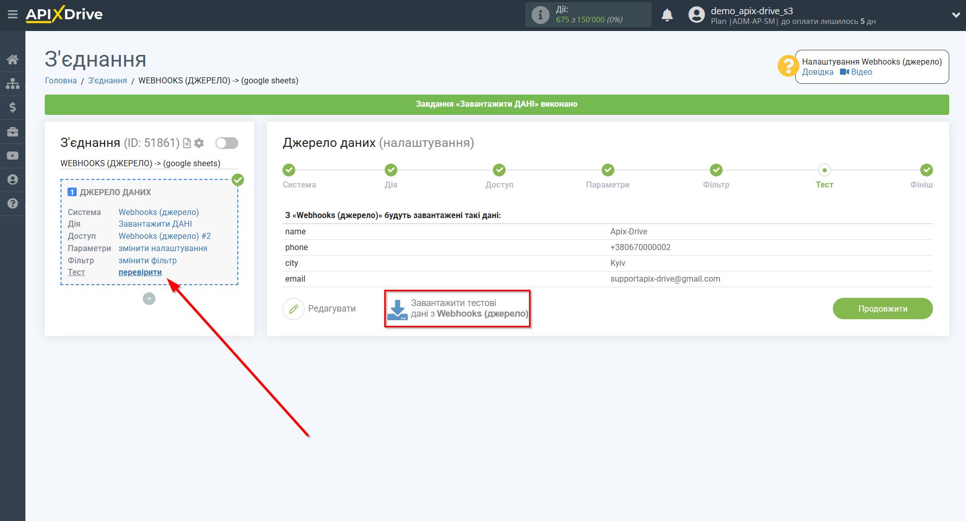Viewport: 966px width, 521px height.
Task: Click змінити фільтр link
Action: pos(147,260)
